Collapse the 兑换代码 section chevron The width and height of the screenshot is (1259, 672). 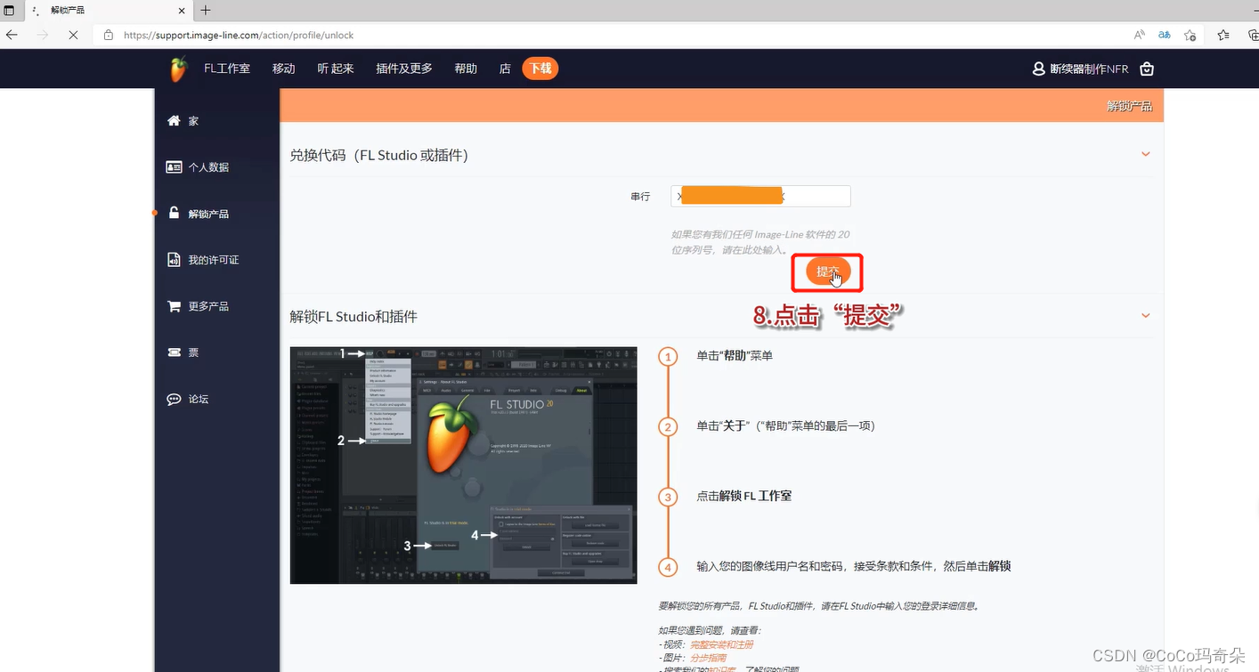pyautogui.click(x=1146, y=154)
